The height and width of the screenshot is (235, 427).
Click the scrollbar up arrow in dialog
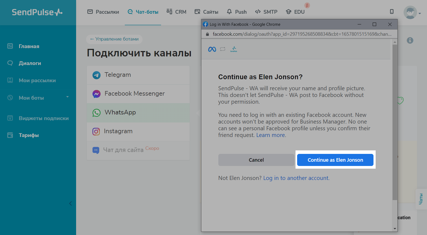coord(395,42)
